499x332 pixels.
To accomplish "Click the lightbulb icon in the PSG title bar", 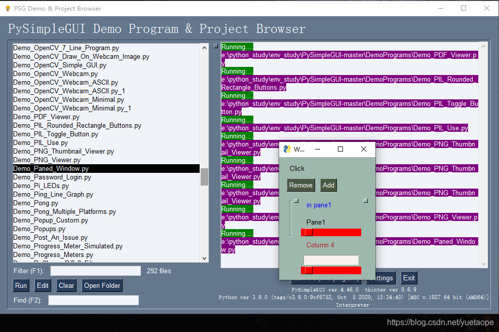I will click(8, 8).
